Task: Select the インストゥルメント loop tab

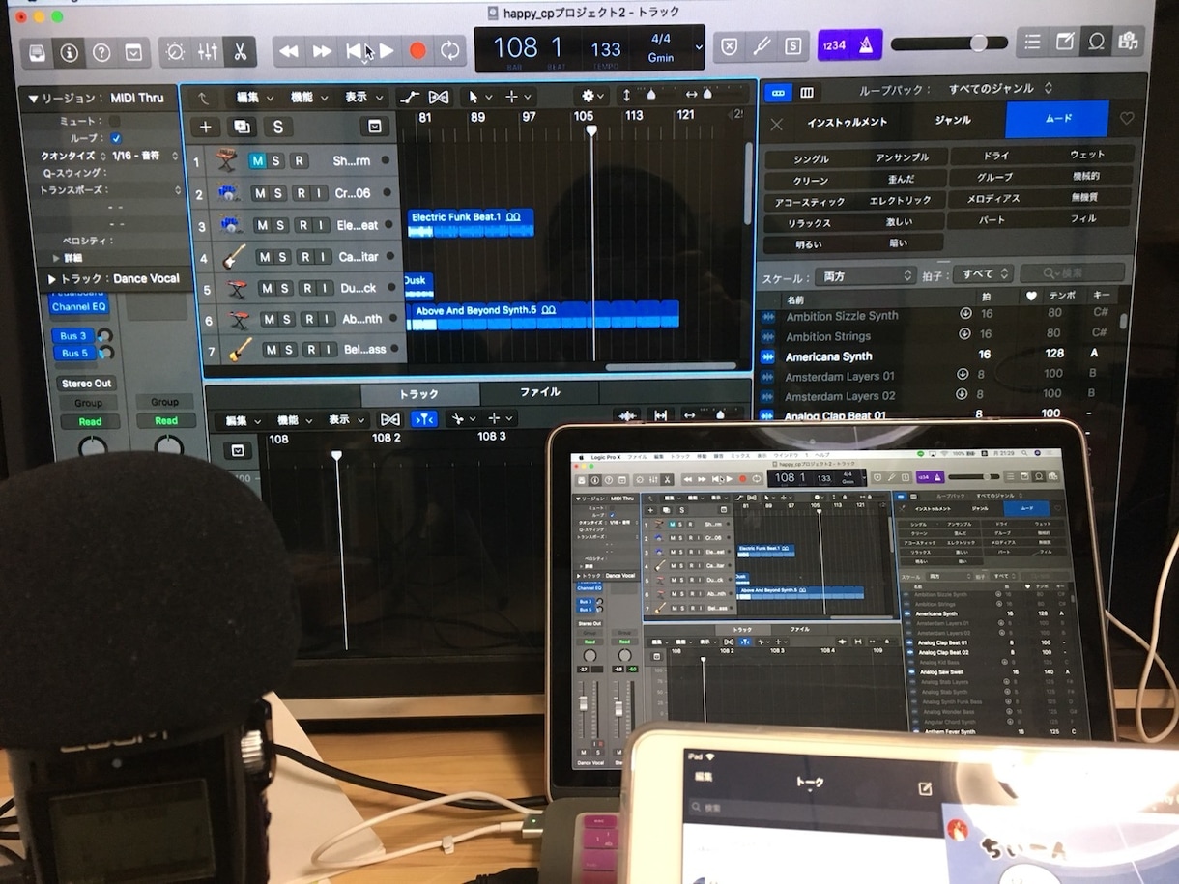Action: point(848,121)
